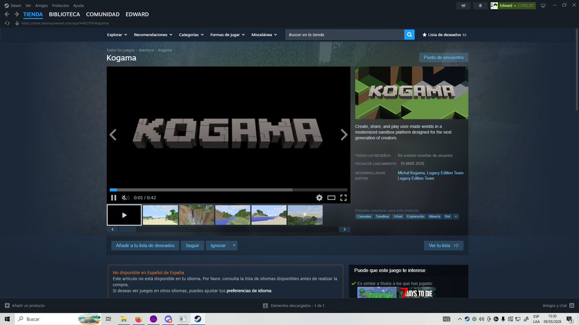Click the Ignorar button

point(218,246)
